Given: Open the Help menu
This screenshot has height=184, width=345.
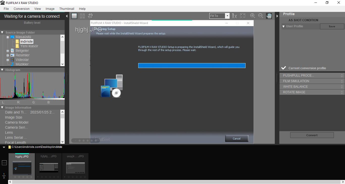Looking at the screenshot, I should (x=82, y=9).
